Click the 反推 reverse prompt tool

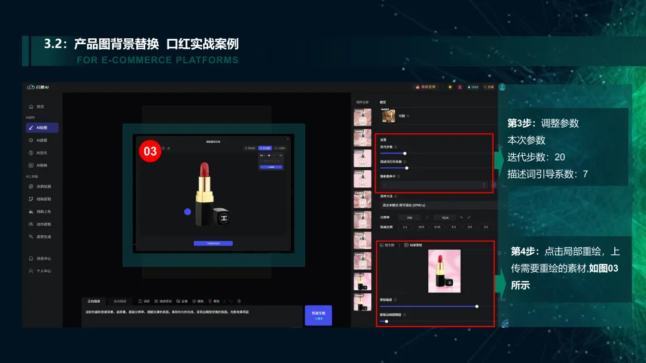tap(182, 302)
